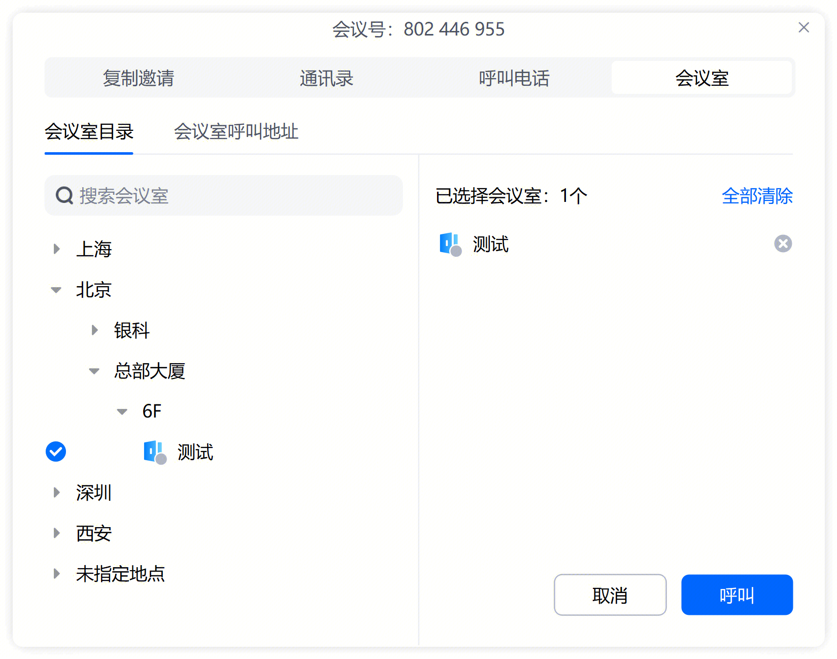This screenshot has width=837, height=659.
Task: Close the invite dialog
Action: [x=803, y=27]
